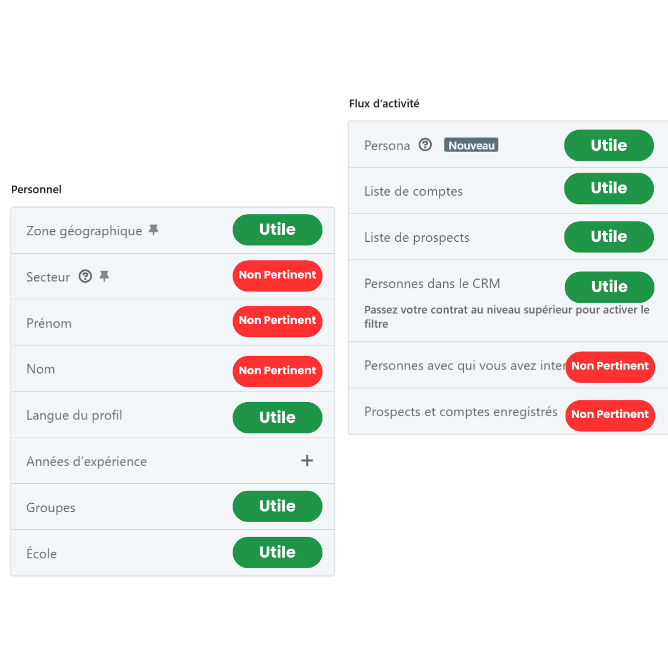Expand the Zone géographique filter label
The width and height of the screenshot is (668, 667).
tap(84, 231)
